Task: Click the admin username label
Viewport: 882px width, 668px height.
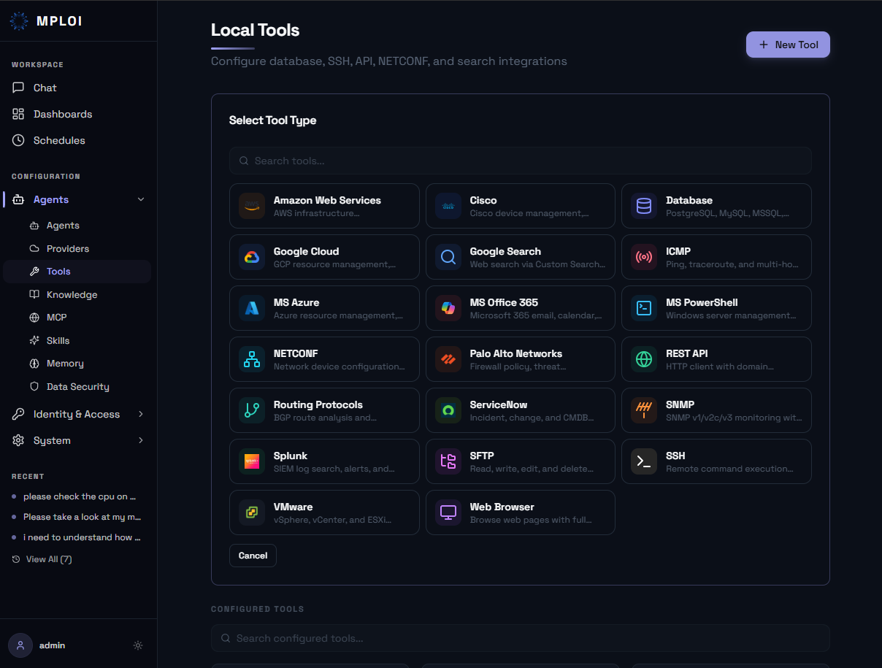Action: click(53, 645)
